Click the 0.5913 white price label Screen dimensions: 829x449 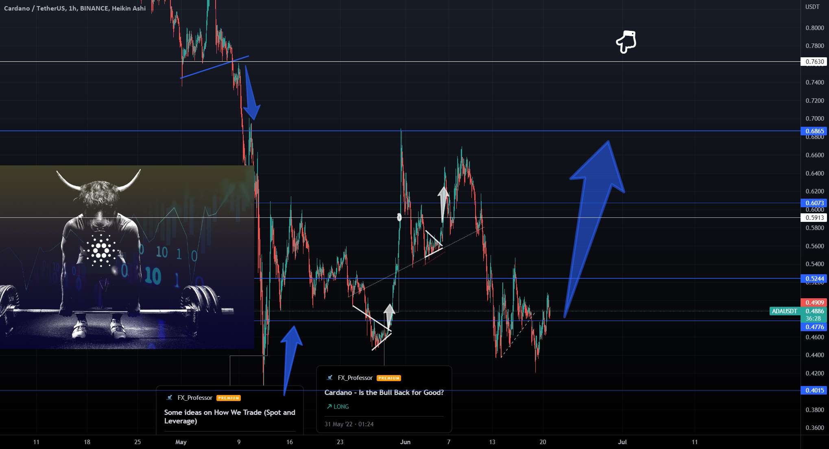pyautogui.click(x=814, y=217)
